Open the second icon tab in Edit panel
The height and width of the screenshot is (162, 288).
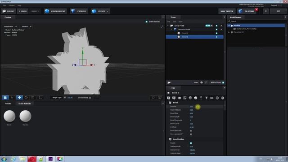(174, 98)
